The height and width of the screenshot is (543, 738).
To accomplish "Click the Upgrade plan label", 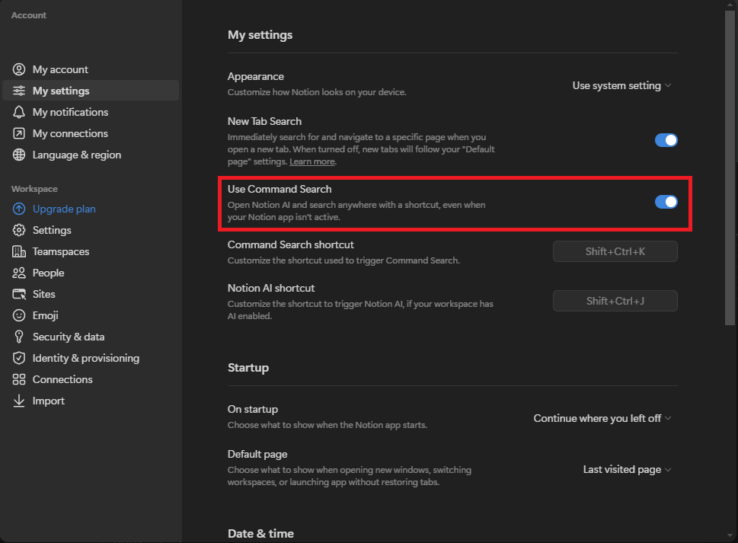I will click(64, 209).
